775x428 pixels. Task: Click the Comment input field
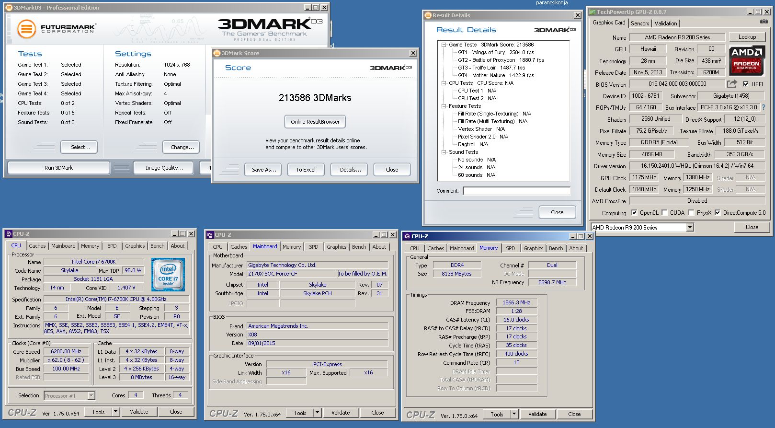[x=516, y=191]
